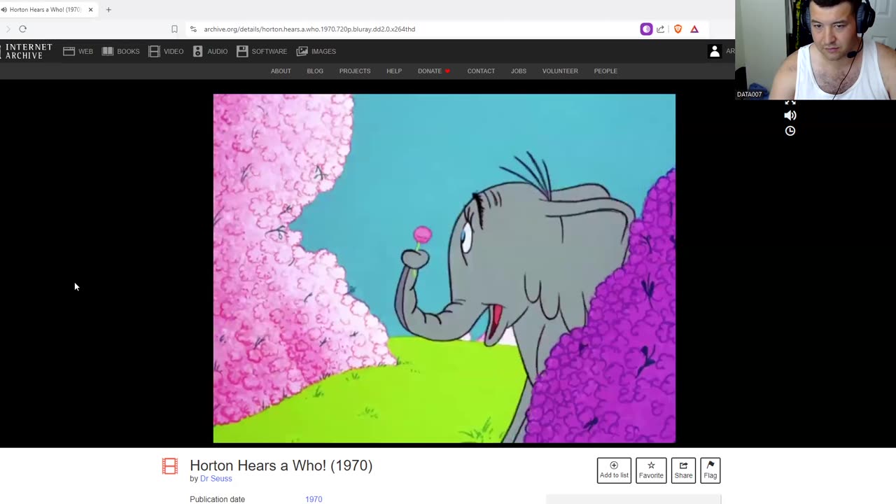Open the PROJECTS menu item
The height and width of the screenshot is (504, 896).
pyautogui.click(x=355, y=71)
